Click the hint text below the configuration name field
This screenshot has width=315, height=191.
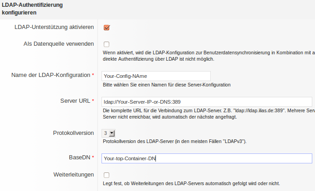tap(167, 85)
